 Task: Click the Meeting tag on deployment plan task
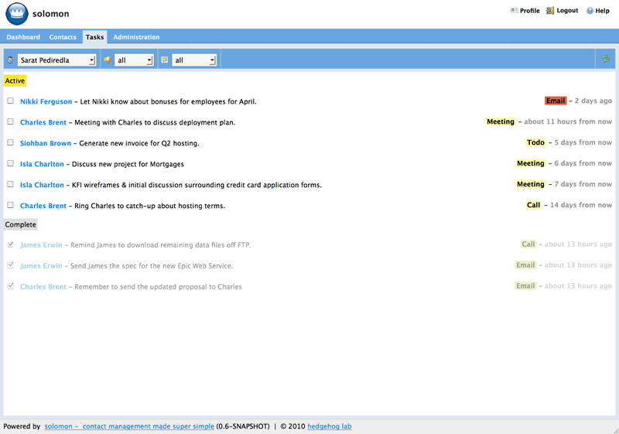coord(501,121)
